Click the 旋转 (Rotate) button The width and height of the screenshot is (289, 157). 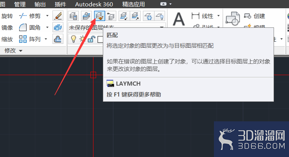pyautogui.click(x=7, y=16)
